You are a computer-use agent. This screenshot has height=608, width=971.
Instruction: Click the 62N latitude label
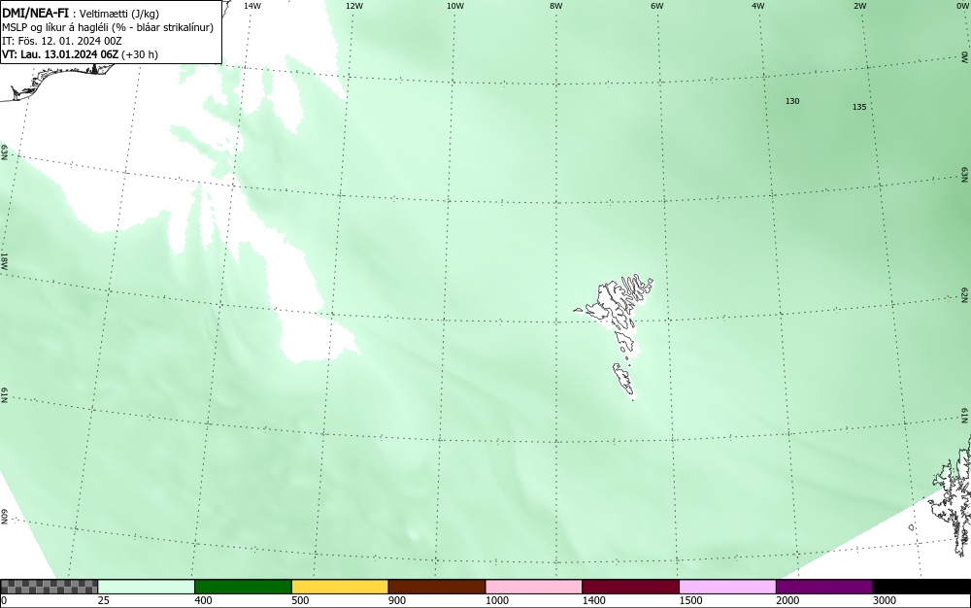tap(965, 294)
